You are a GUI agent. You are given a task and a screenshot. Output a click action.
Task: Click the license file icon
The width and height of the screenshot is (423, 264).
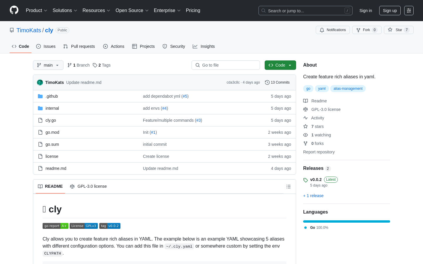pyautogui.click(x=40, y=156)
